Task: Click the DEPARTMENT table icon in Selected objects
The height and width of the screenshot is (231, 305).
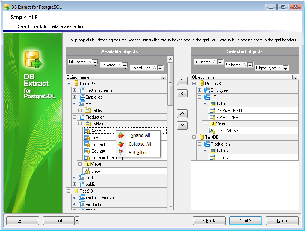Action: (x=212, y=110)
